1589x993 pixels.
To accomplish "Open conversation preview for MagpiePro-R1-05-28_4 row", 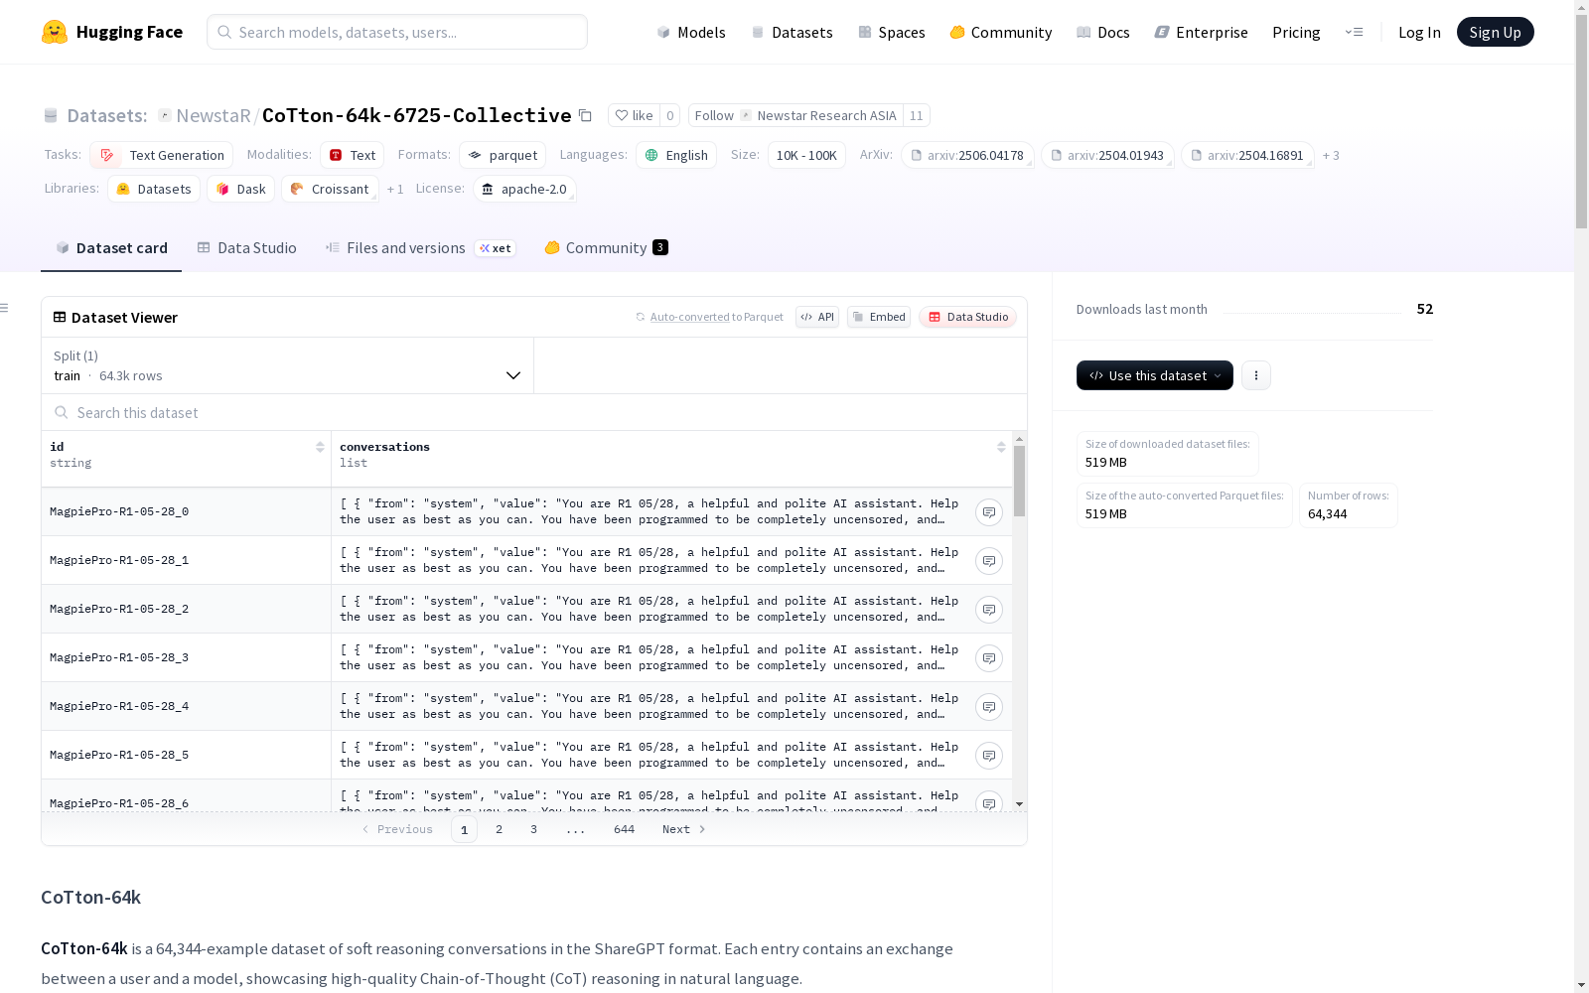I will pyautogui.click(x=988, y=707).
